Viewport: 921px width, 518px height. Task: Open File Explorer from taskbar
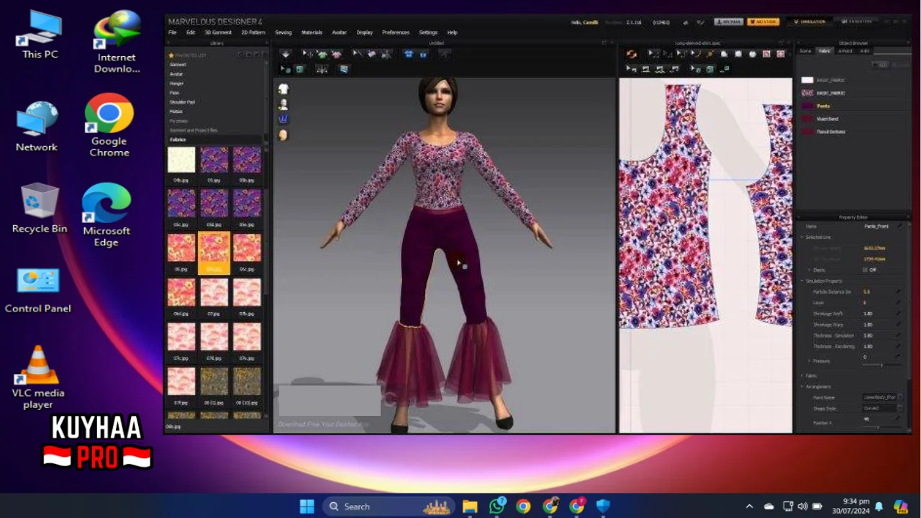[470, 506]
